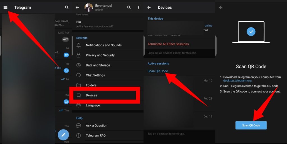Tap search icon in Telegram chat list

pyautogui.click(x=67, y=8)
